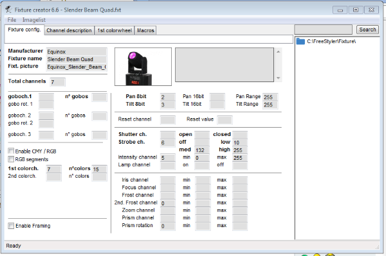Screen dimensions: 386x256
Task: Click the search text field
Action: pos(323,30)
